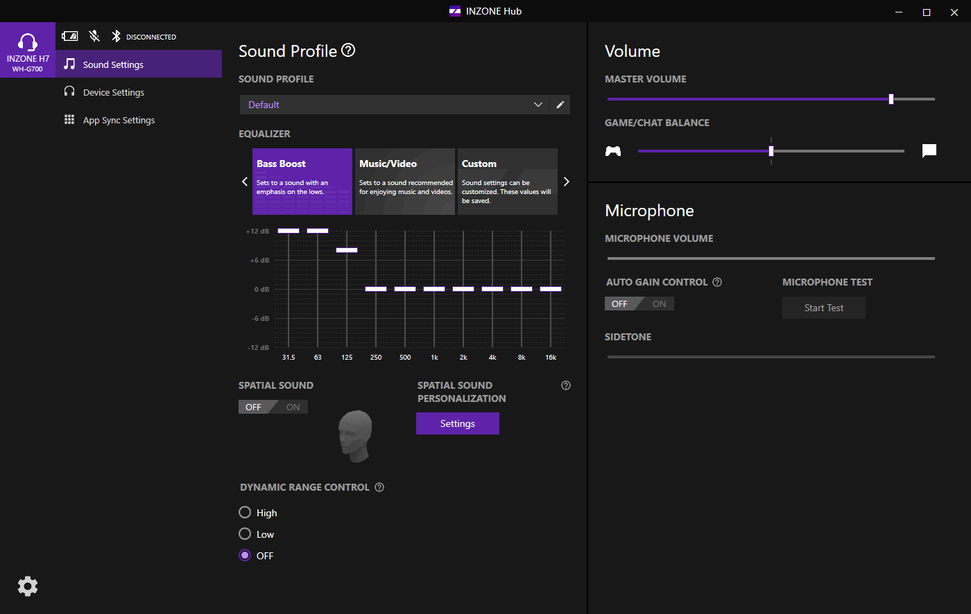Click the Game/Chat Balance slider handle
Image resolution: width=971 pixels, height=614 pixels.
tap(771, 151)
